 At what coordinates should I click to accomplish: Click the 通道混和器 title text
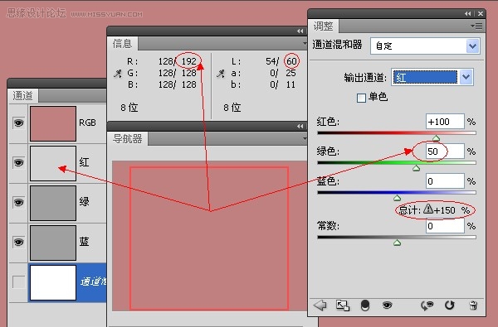[337, 45]
